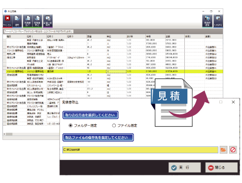Sort by the 名称 3 column header

point(76,37)
